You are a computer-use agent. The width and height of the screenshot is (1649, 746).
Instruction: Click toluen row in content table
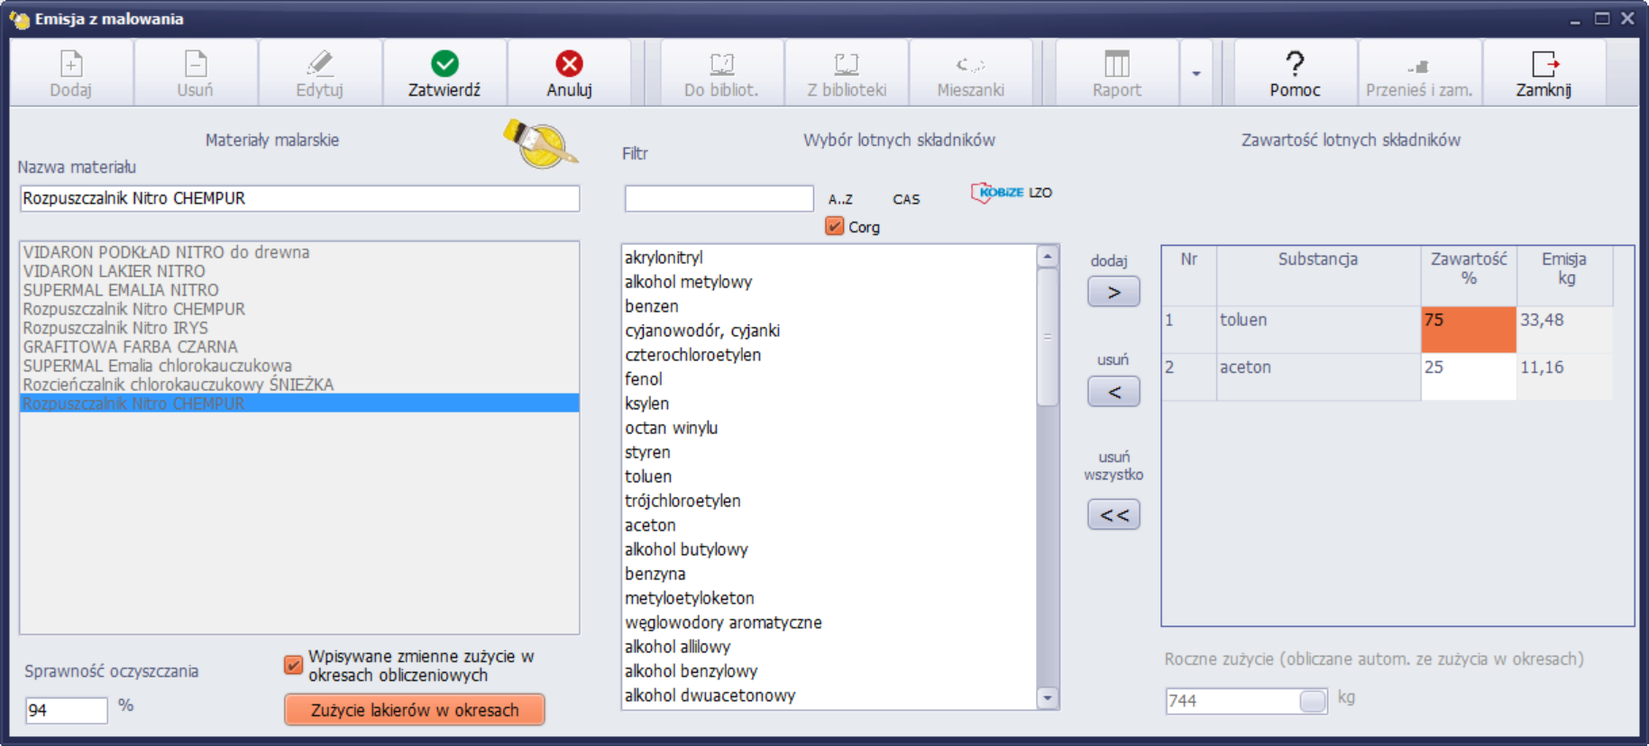(x=1387, y=329)
